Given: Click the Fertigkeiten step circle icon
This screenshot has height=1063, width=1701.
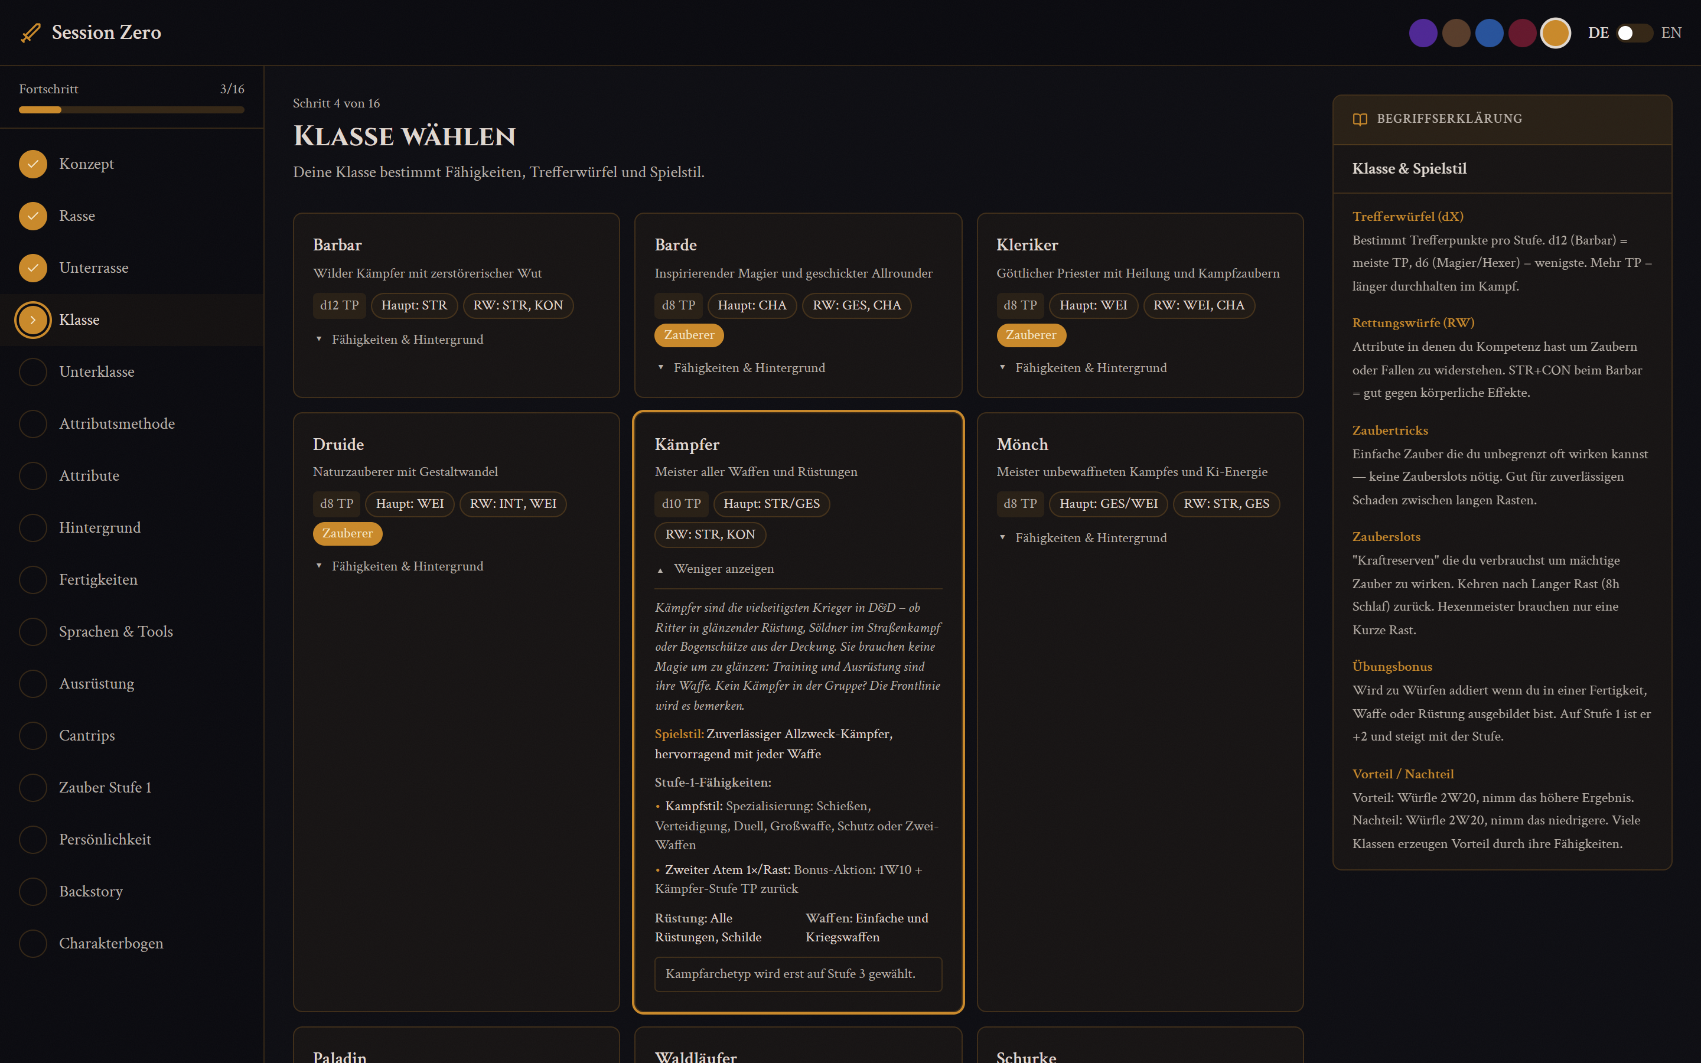Looking at the screenshot, I should 33,580.
